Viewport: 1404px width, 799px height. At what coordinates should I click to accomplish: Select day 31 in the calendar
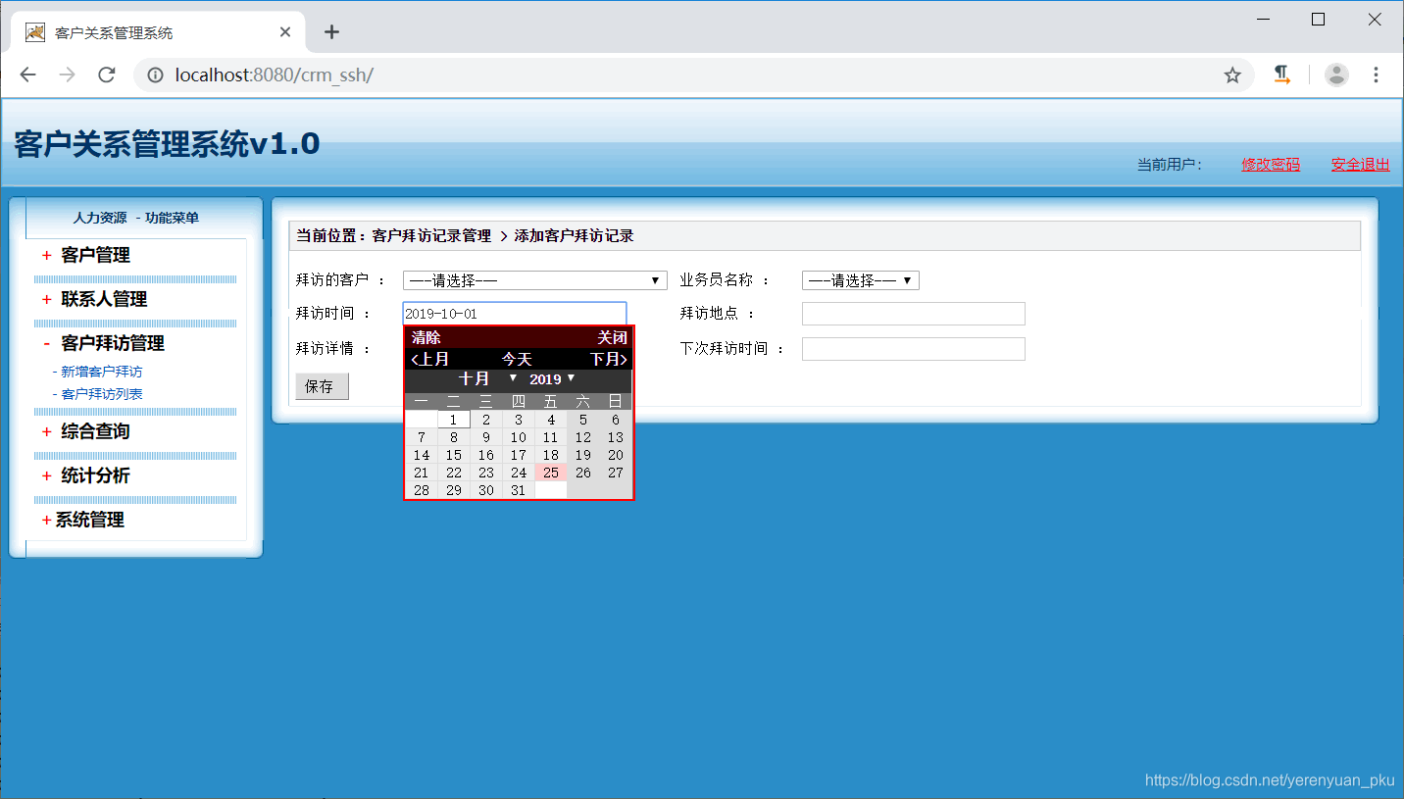(519, 490)
